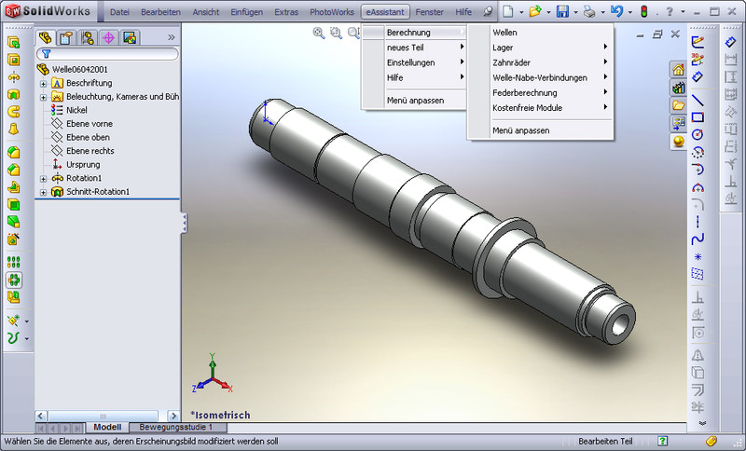Click the Smart Dimension tool icon

[x=698, y=76]
